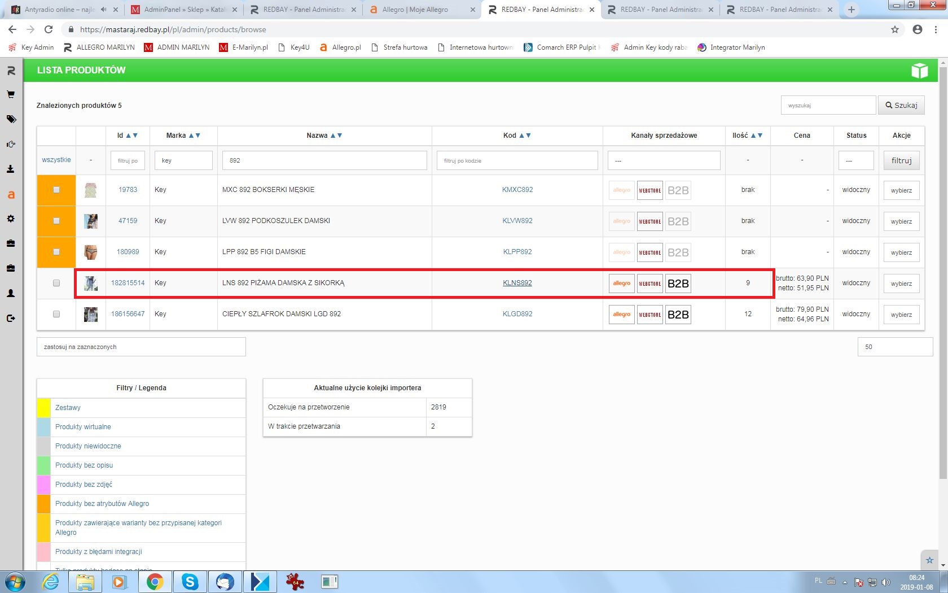The width and height of the screenshot is (948, 593).
Task: Open the Kanały sprzedażowe filter dropdown
Action: (x=664, y=160)
